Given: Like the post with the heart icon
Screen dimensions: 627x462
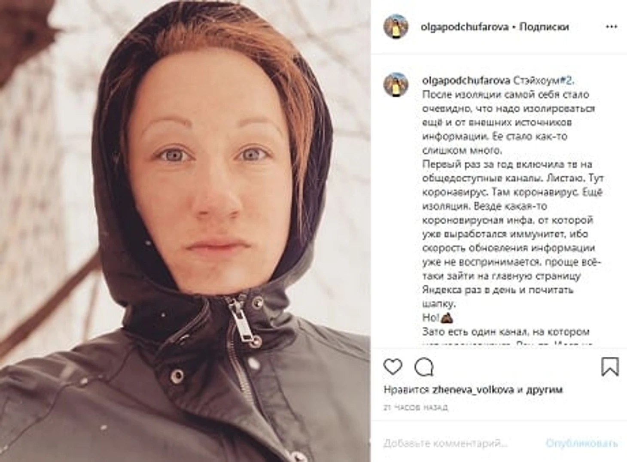Looking at the screenshot, I should (393, 367).
